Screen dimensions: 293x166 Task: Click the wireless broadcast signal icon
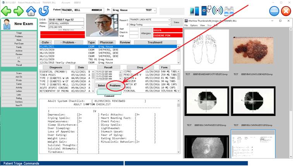[219, 11]
